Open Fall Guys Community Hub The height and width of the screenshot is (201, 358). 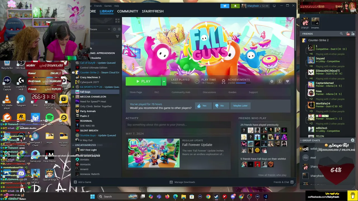coord(181,92)
